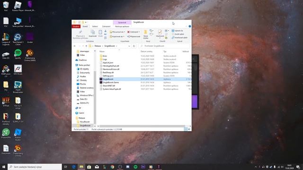The height and width of the screenshot is (170, 303).
Task: Click the Spravovat contextual tab
Action: [x=122, y=23]
